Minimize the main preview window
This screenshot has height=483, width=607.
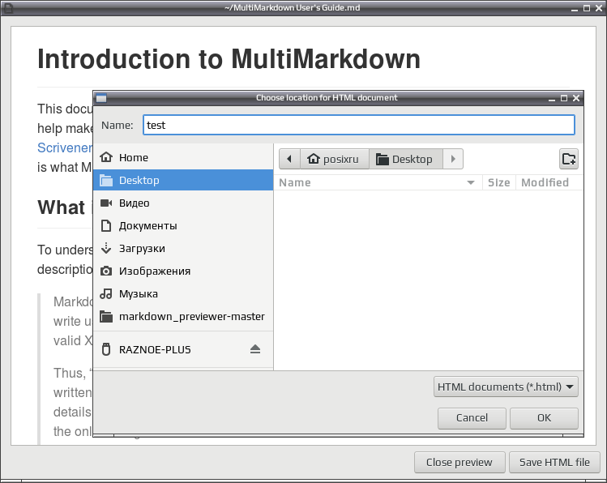coord(575,9)
